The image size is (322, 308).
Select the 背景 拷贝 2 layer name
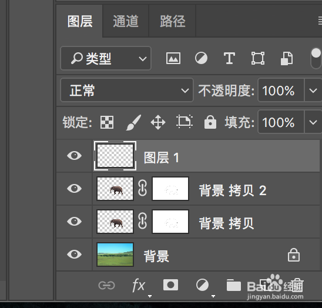pyautogui.click(x=233, y=190)
